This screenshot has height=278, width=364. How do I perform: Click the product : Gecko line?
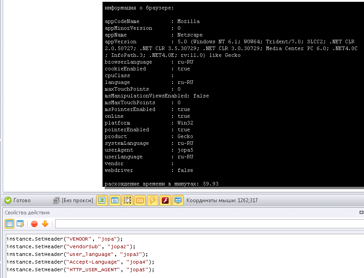[149, 136]
